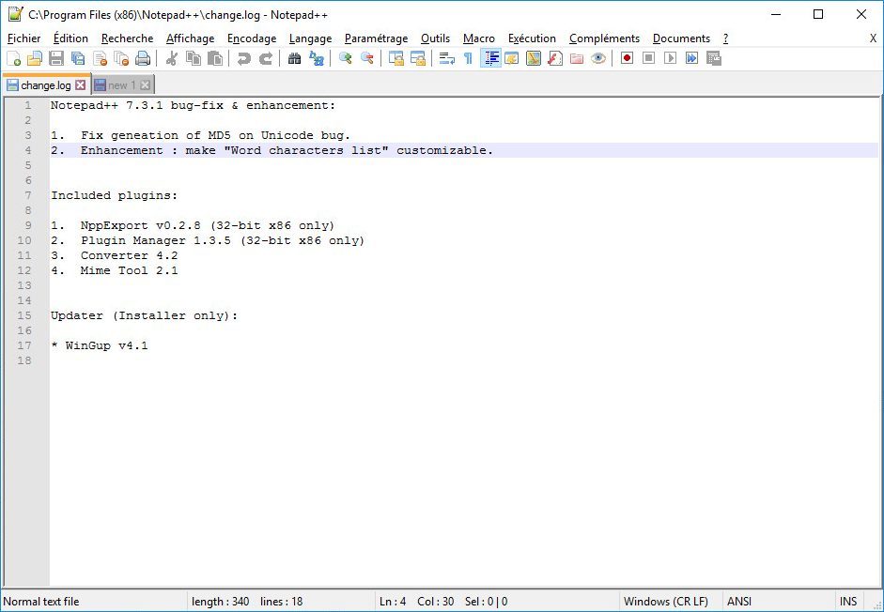This screenshot has height=612, width=884.
Task: Click the Zoom in magnifier icon
Action: (x=346, y=58)
